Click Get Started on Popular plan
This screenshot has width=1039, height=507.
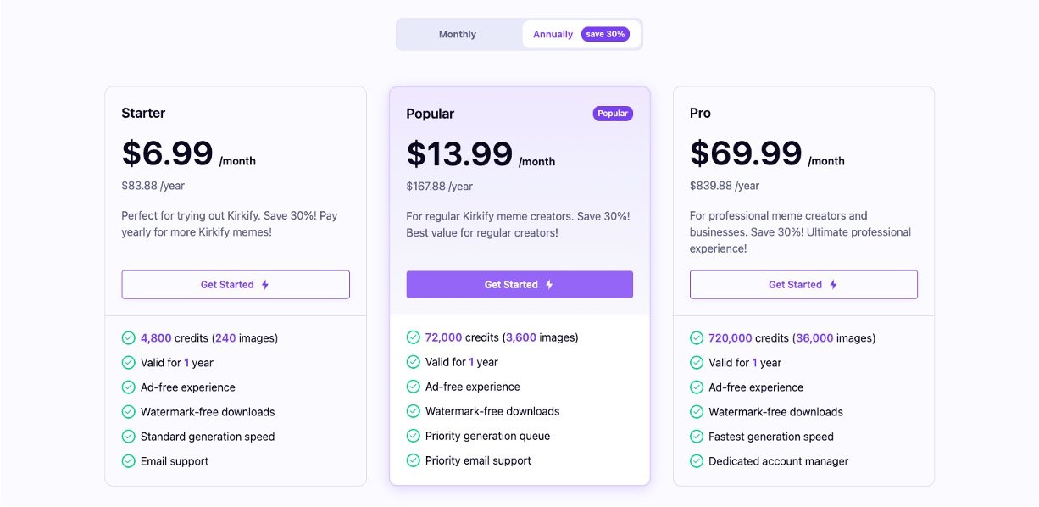[x=519, y=285]
